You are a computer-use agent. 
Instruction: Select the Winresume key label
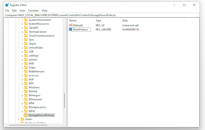(35, 99)
